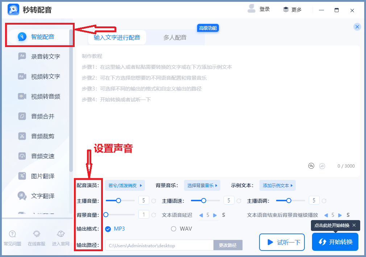Open the 配音演员 若兮/活泼俏皮 dropdown

125,185
